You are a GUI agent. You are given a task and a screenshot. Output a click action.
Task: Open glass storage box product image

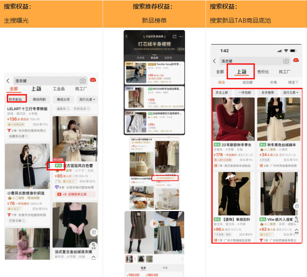pos(167,199)
